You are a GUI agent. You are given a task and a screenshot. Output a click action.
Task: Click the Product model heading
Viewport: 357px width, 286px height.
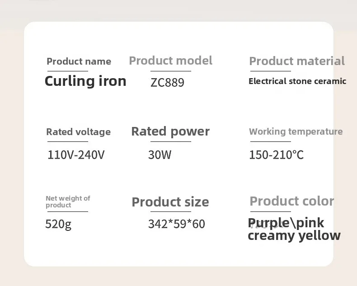(170, 61)
